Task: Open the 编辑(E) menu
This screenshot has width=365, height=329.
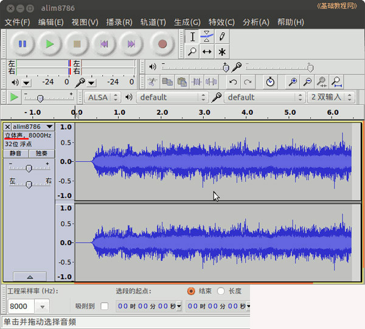Action: [x=50, y=23]
